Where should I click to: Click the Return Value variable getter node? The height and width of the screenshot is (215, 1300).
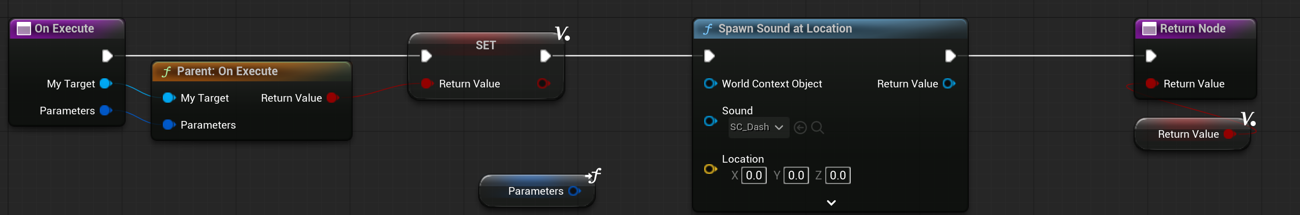pyautogui.click(x=1192, y=134)
